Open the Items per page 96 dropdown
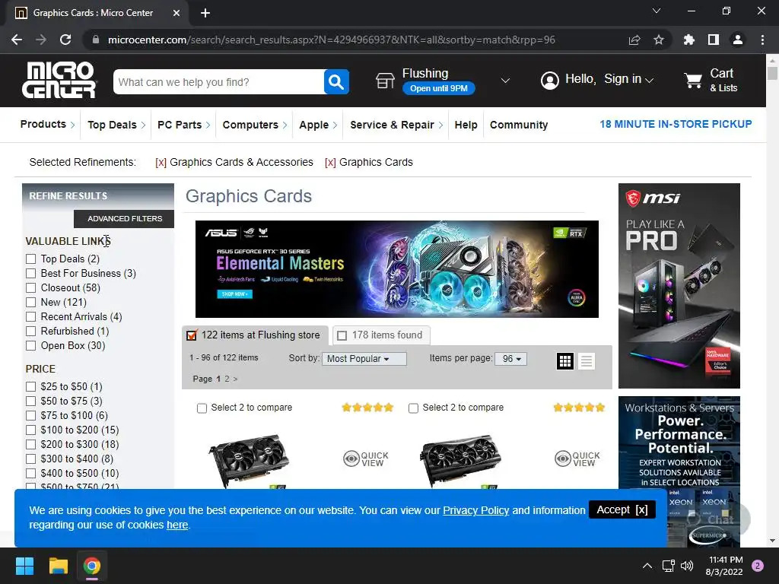 click(510, 359)
